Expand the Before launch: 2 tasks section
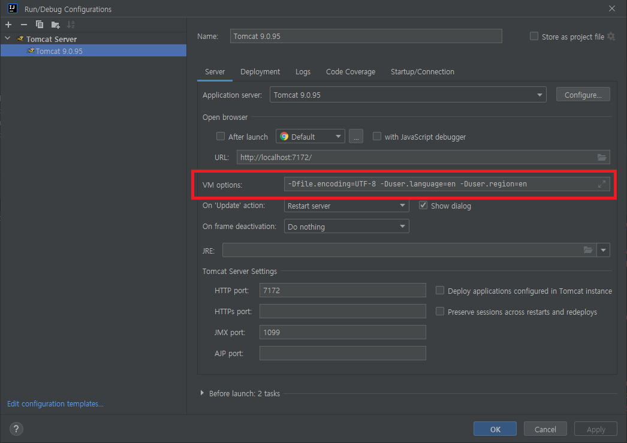This screenshot has height=443, width=627. click(x=202, y=393)
